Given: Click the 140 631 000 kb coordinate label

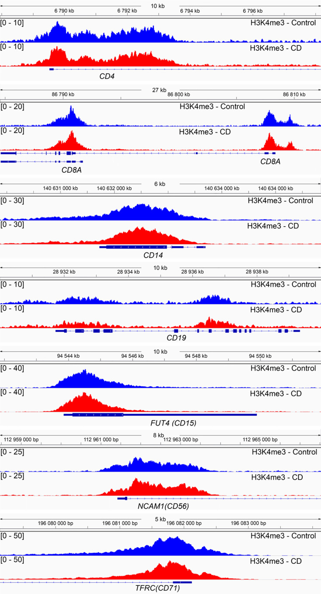Looking at the screenshot, I should (60, 189).
